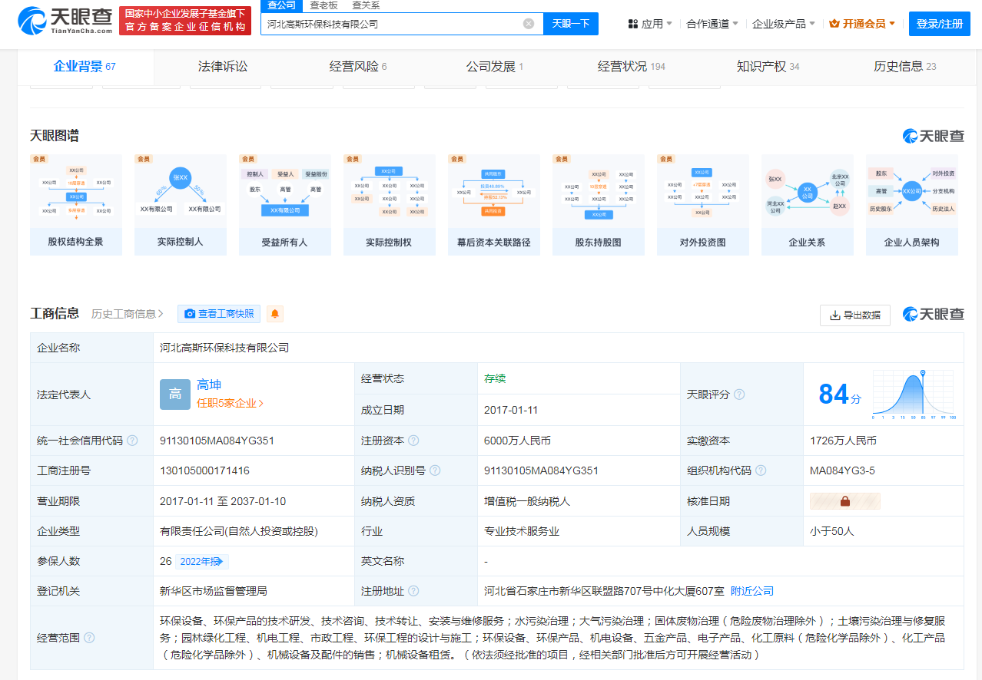This screenshot has height=680, width=982.
Task: Click the 天眼一下 search button
Action: point(571,24)
